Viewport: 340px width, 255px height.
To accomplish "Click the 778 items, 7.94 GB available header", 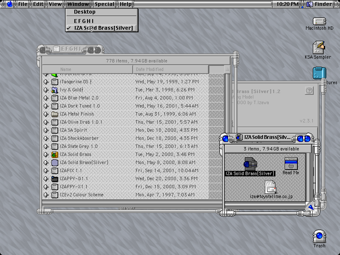I will [x=136, y=61].
